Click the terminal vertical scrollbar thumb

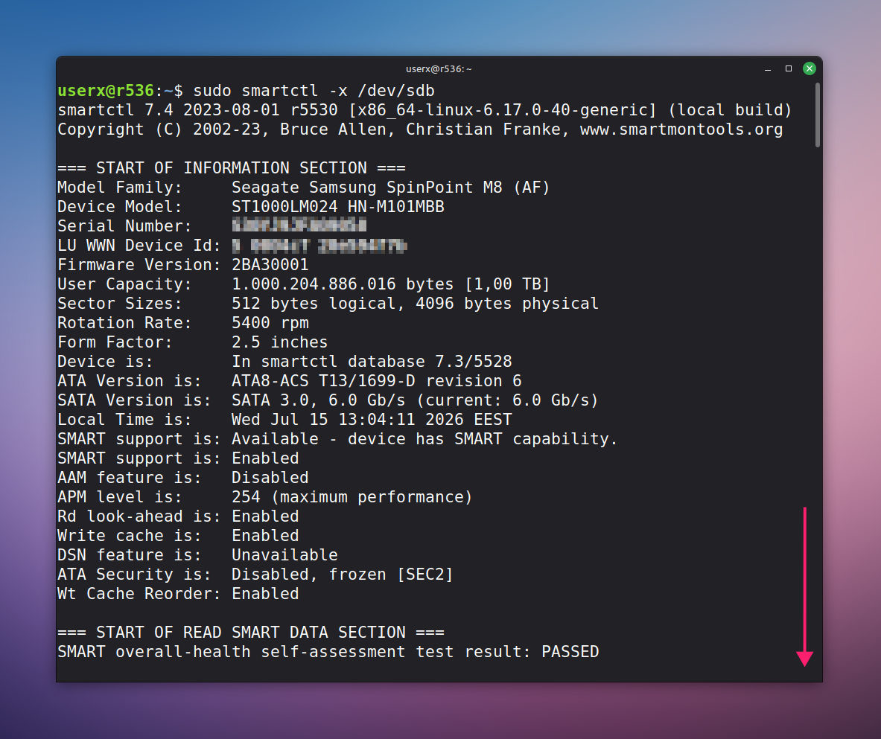(x=818, y=115)
